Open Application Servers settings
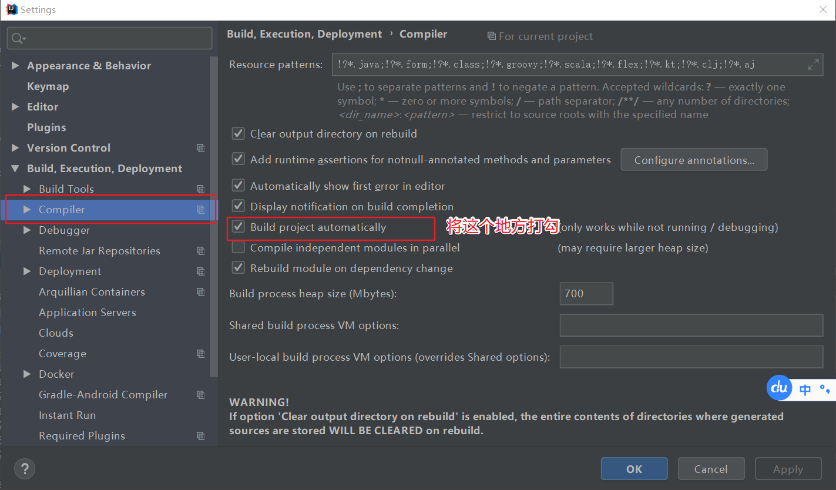This screenshot has height=490, width=836. 88,313
